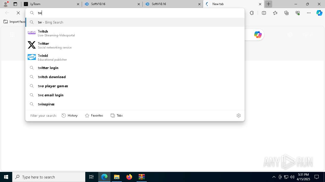Open Collections icon

[286, 13]
